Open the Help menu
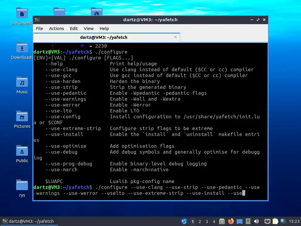This screenshot has width=301, height=226. tap(104, 29)
